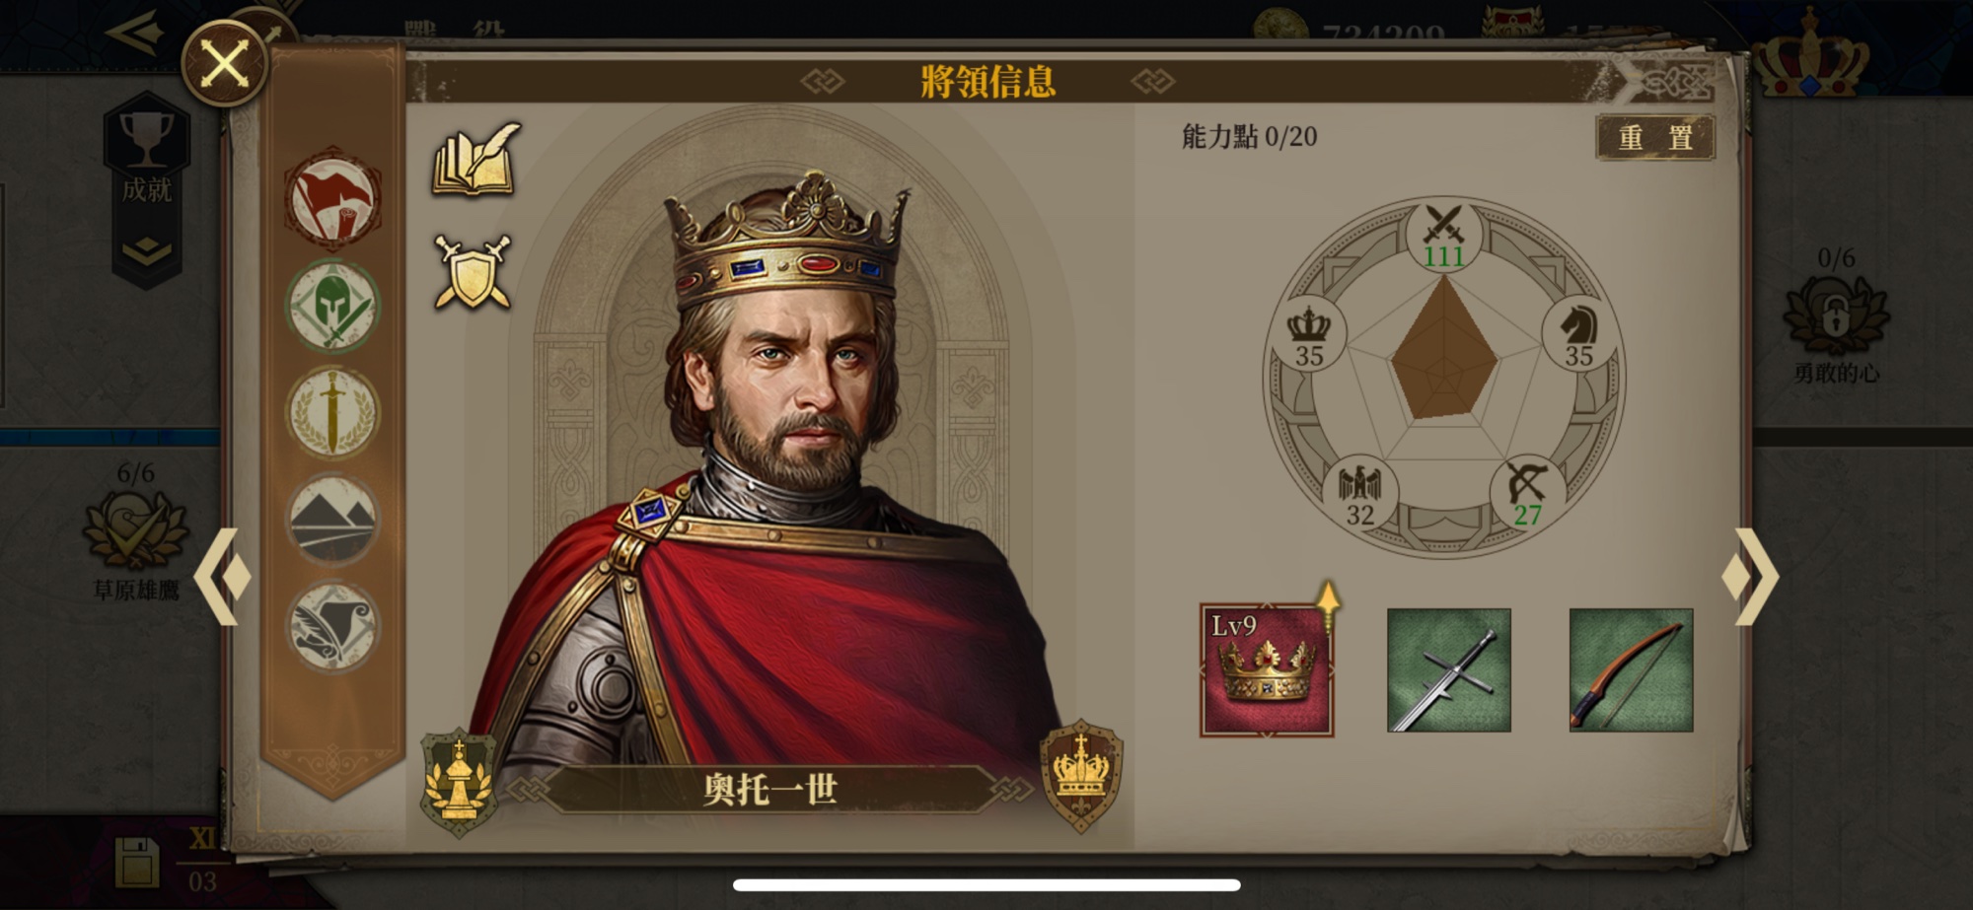Viewport: 1973px width, 910px height.
Task: Go to next general with right arrow
Action: pos(1751,577)
